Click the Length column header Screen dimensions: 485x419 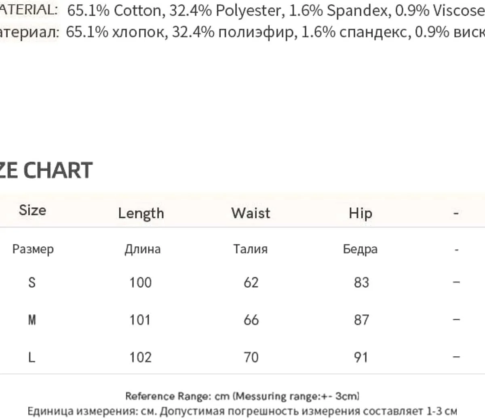point(141,213)
